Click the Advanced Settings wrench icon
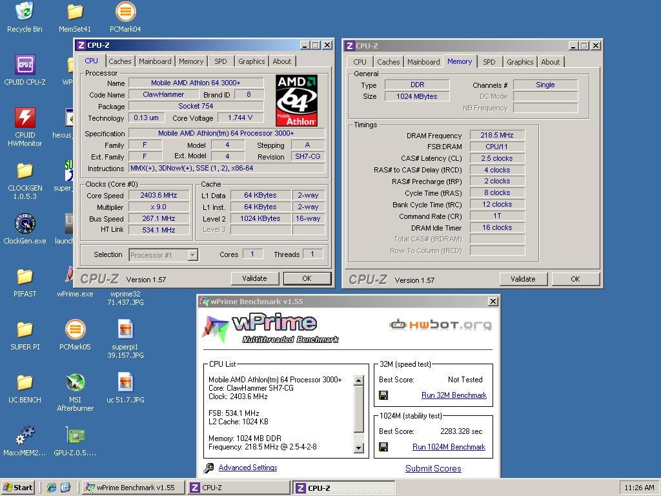Viewport: 661px width, 496px height. [208, 468]
